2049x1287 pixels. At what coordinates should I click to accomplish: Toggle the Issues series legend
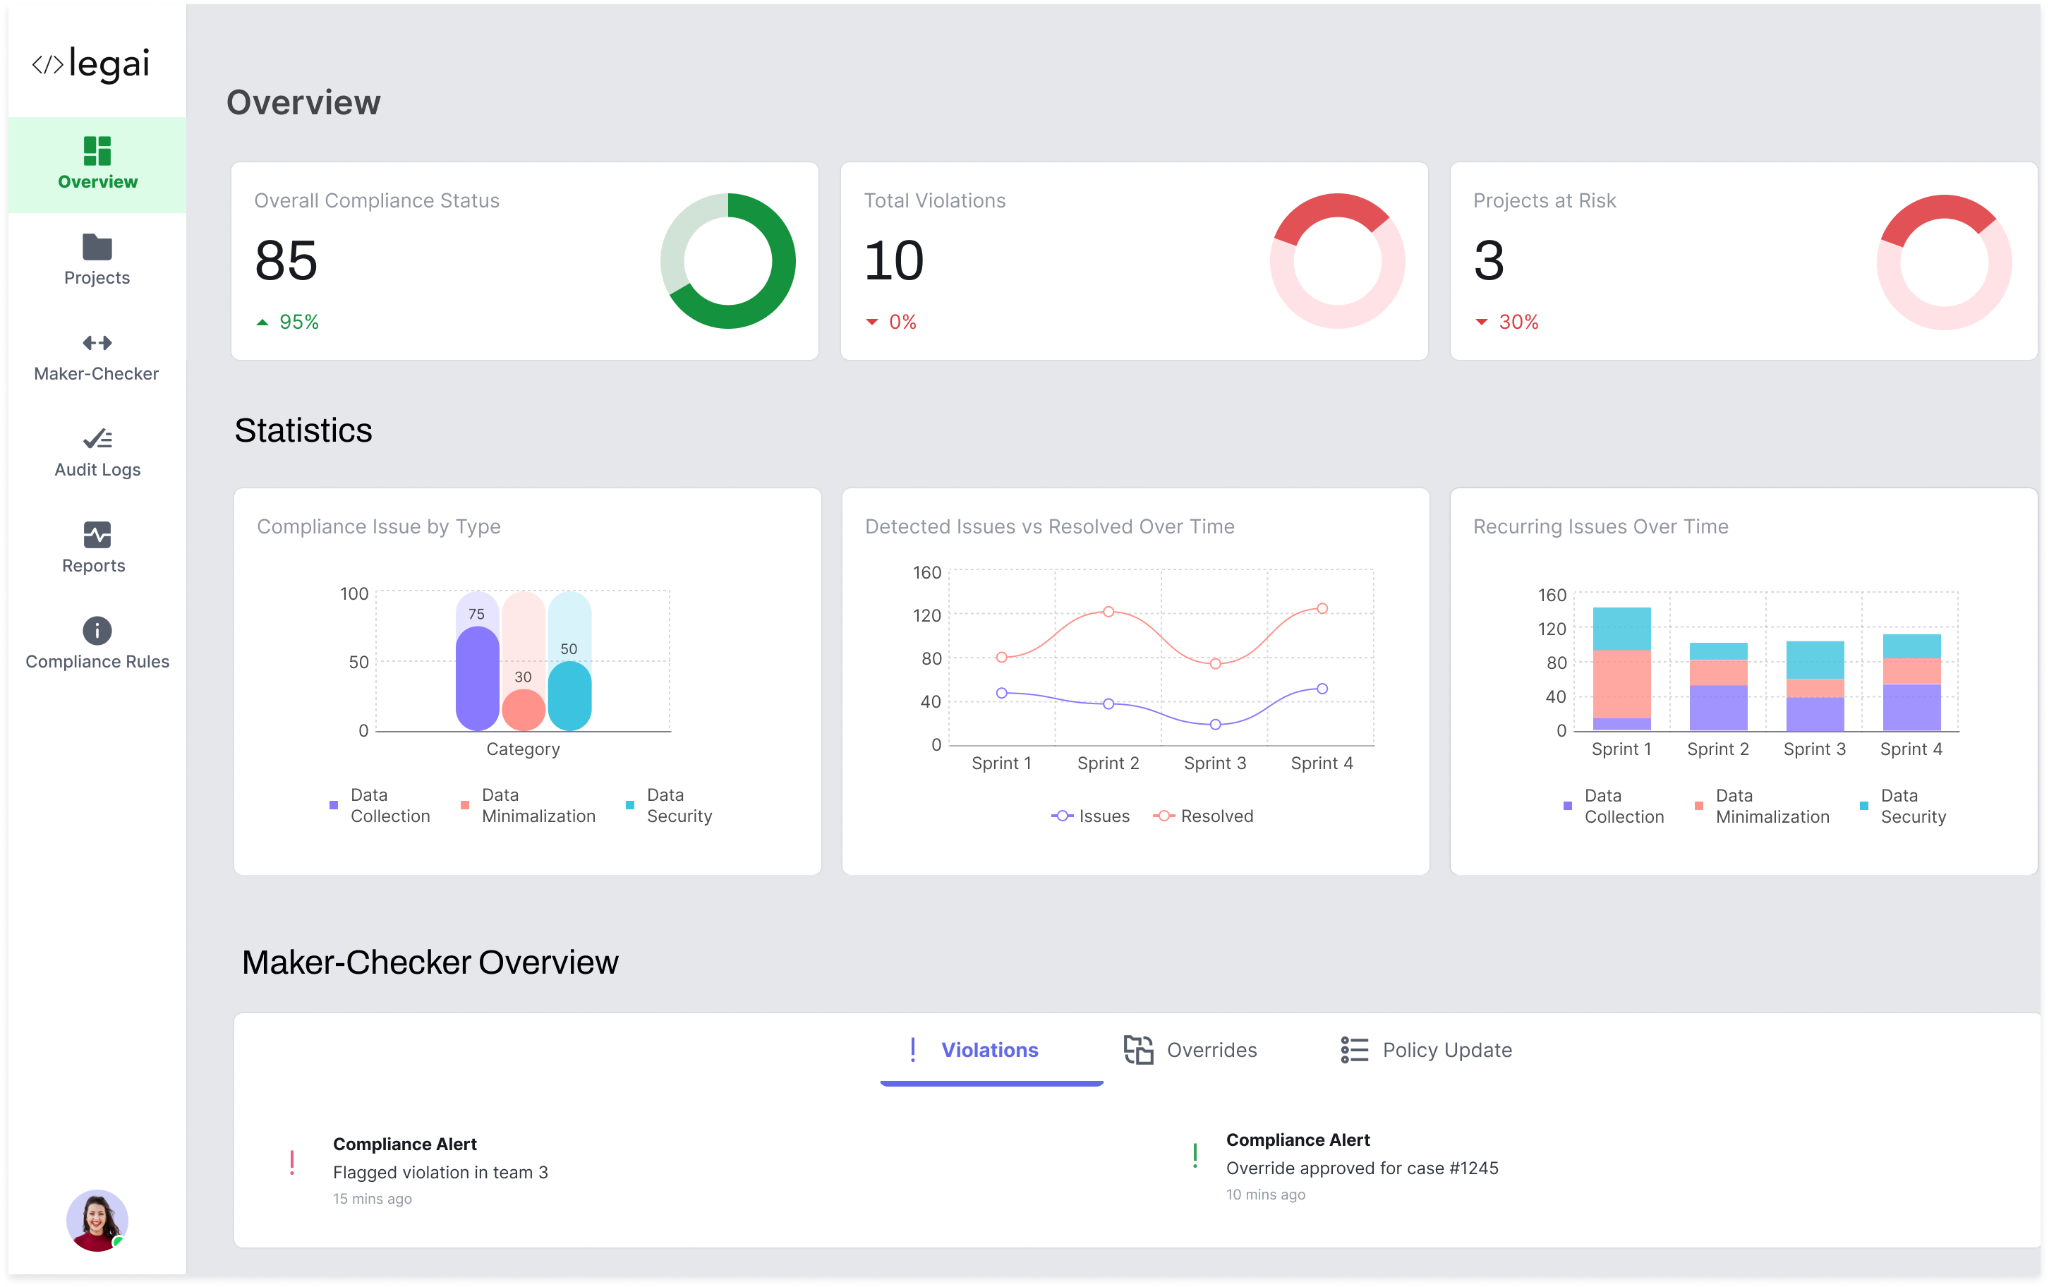coord(1091,816)
